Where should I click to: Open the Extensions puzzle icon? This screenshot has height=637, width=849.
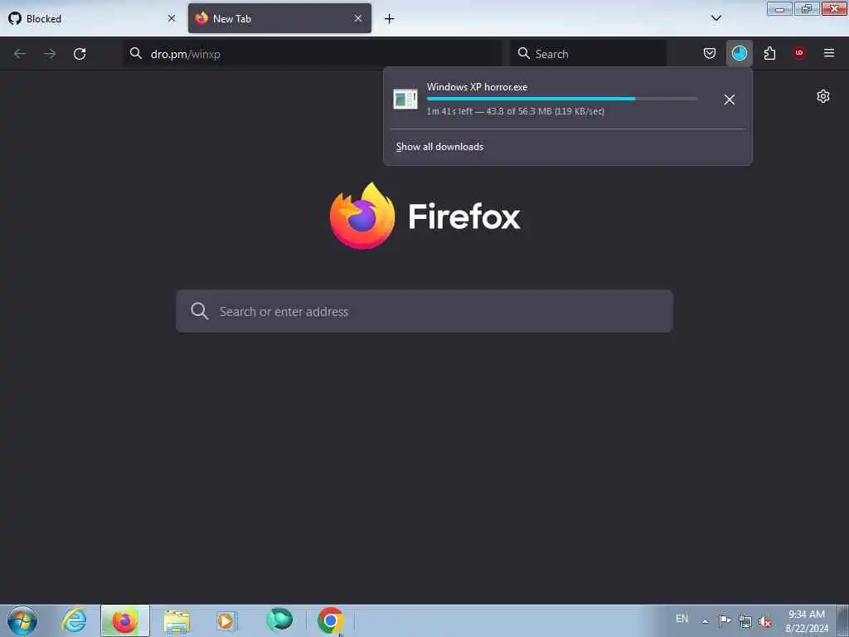tap(769, 53)
